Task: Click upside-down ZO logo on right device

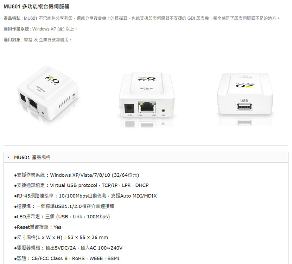Action: [245, 85]
